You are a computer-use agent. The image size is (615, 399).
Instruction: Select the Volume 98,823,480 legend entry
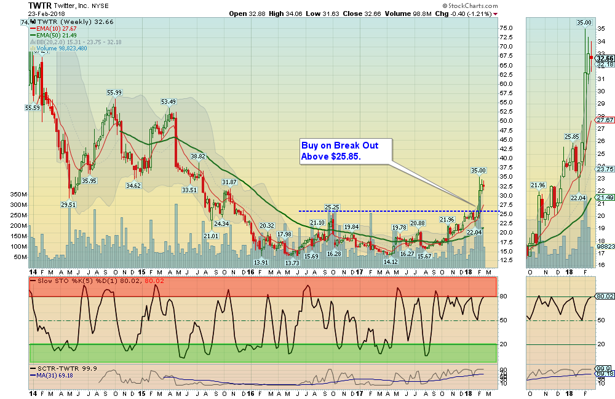point(59,48)
